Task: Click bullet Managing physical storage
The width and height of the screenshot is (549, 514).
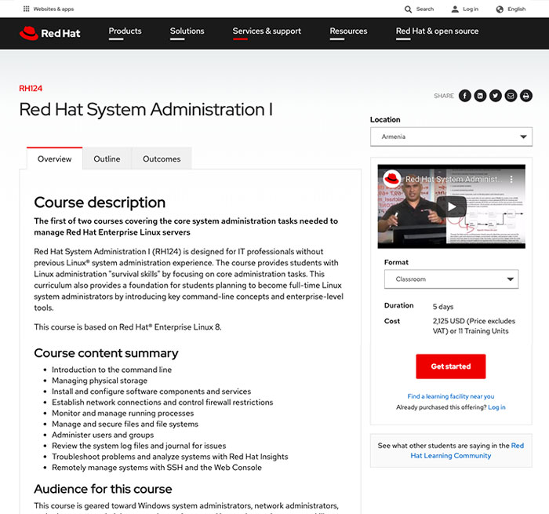Action: click(100, 381)
